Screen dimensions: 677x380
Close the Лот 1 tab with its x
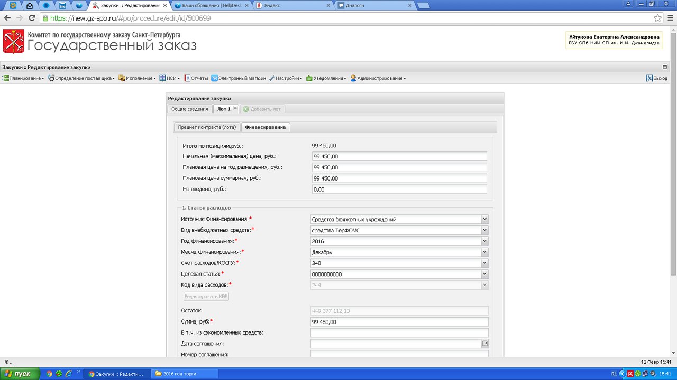(x=235, y=108)
